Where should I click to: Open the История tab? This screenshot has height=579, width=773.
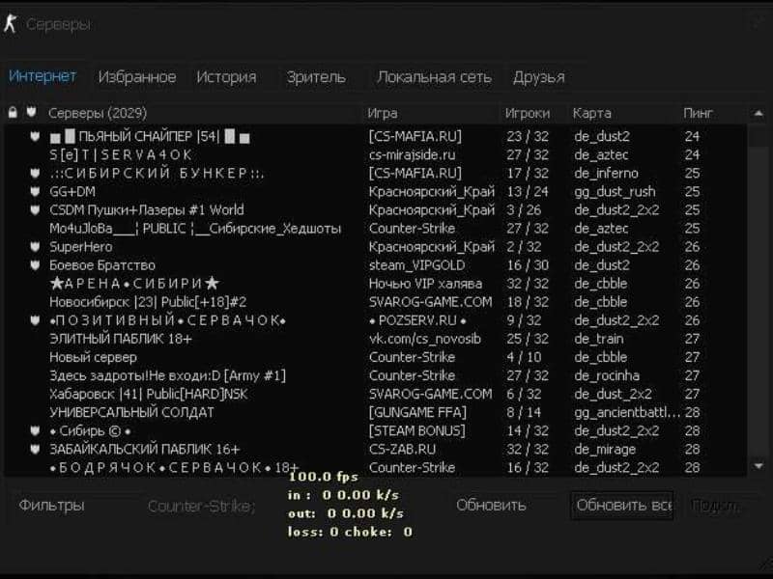pos(226,77)
